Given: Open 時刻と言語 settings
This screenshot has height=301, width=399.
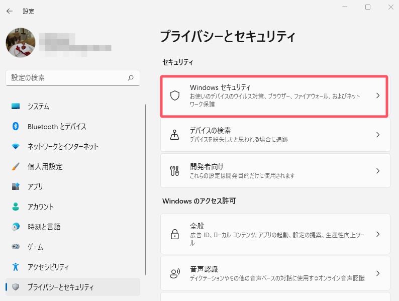Looking at the screenshot, I should pos(73,227).
